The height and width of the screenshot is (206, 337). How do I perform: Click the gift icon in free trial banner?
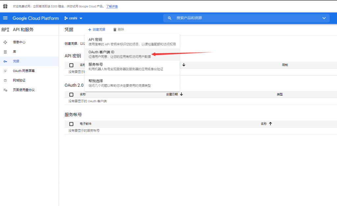coord(5,6)
